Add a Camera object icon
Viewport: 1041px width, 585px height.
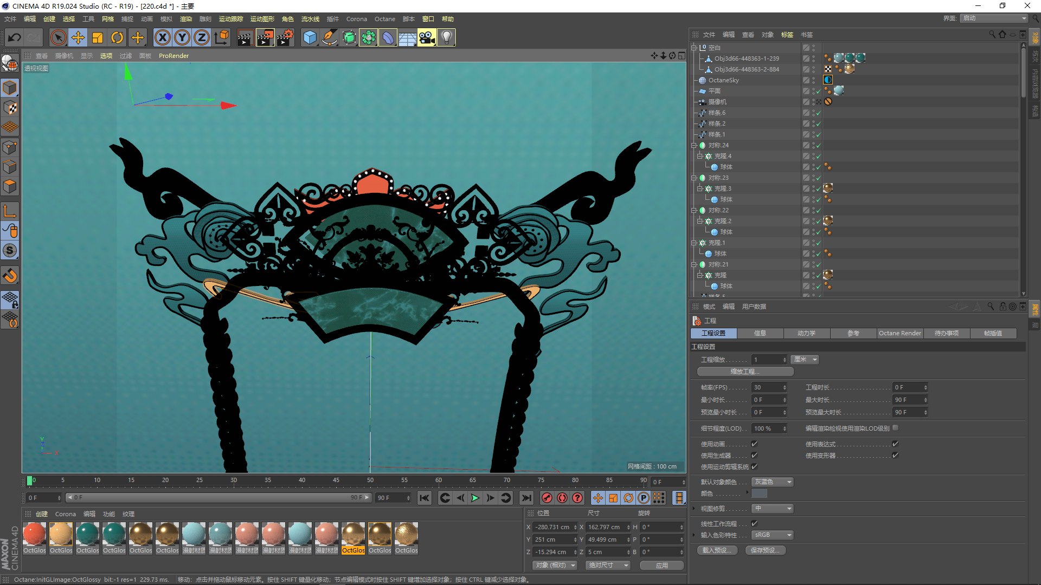click(427, 37)
